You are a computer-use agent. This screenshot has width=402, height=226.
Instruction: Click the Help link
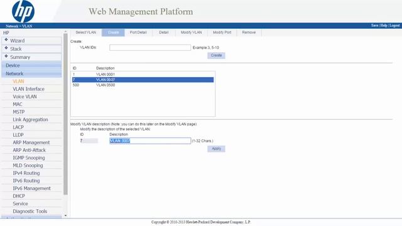(x=384, y=25)
